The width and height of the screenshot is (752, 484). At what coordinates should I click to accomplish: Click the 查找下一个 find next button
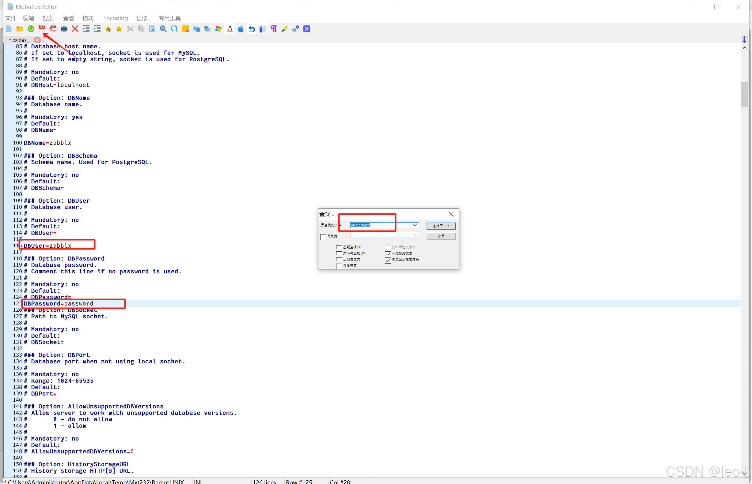click(441, 226)
